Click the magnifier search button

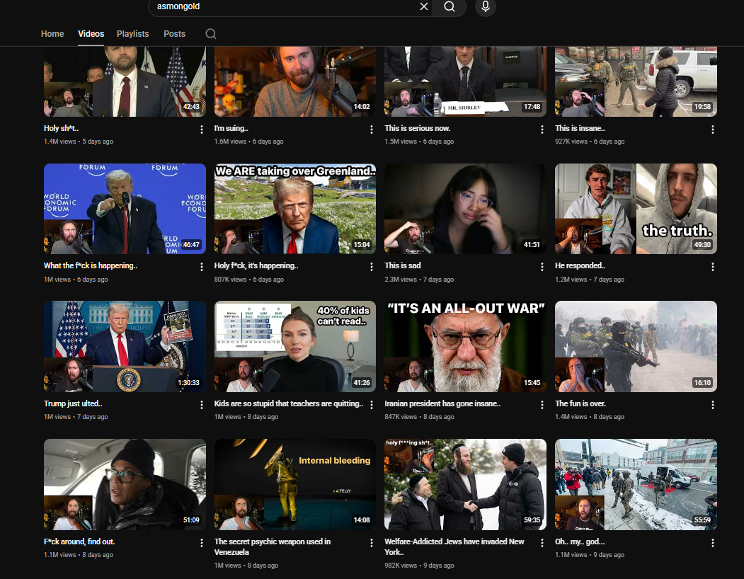pyautogui.click(x=450, y=6)
